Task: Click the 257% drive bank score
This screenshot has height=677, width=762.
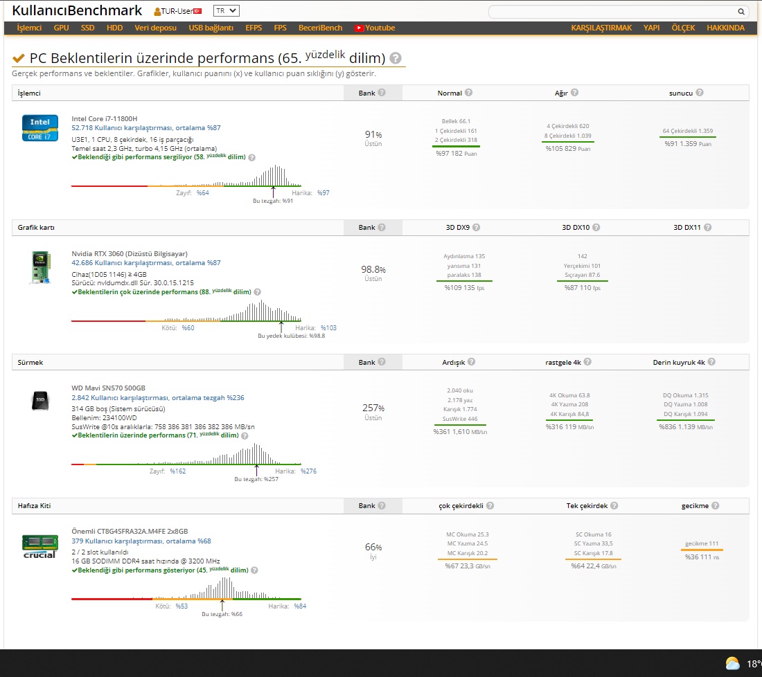Action: [373, 408]
